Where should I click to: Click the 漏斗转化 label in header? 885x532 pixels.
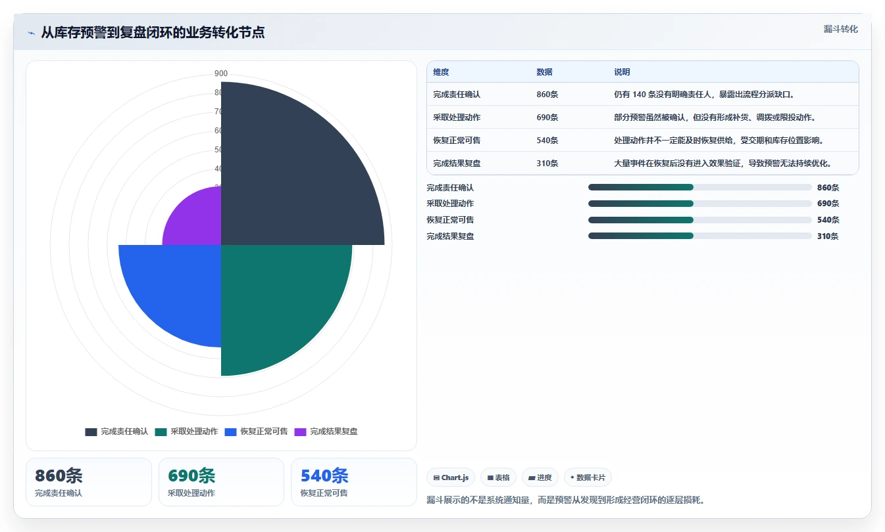tap(841, 29)
